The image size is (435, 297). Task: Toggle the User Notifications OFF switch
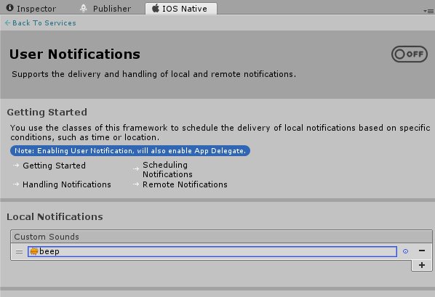coord(410,54)
